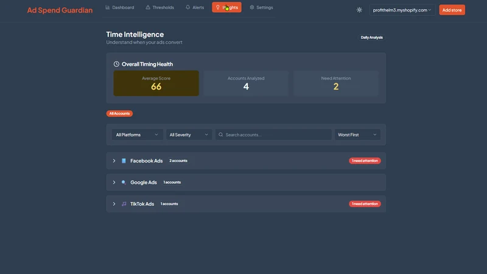
Task: Click the Add store button
Action: 452,10
